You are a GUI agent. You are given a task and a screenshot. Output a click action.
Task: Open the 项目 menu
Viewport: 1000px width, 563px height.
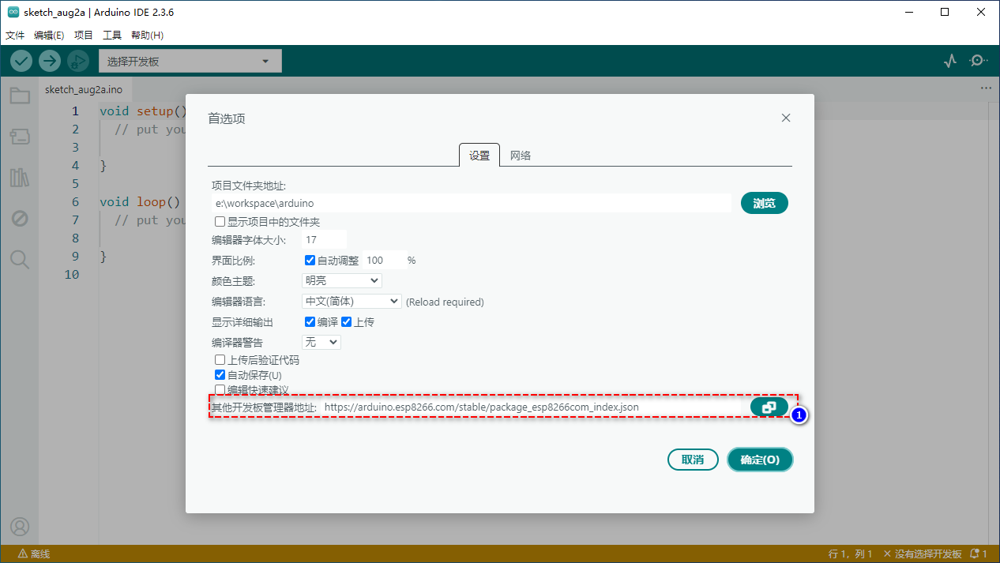point(84,36)
